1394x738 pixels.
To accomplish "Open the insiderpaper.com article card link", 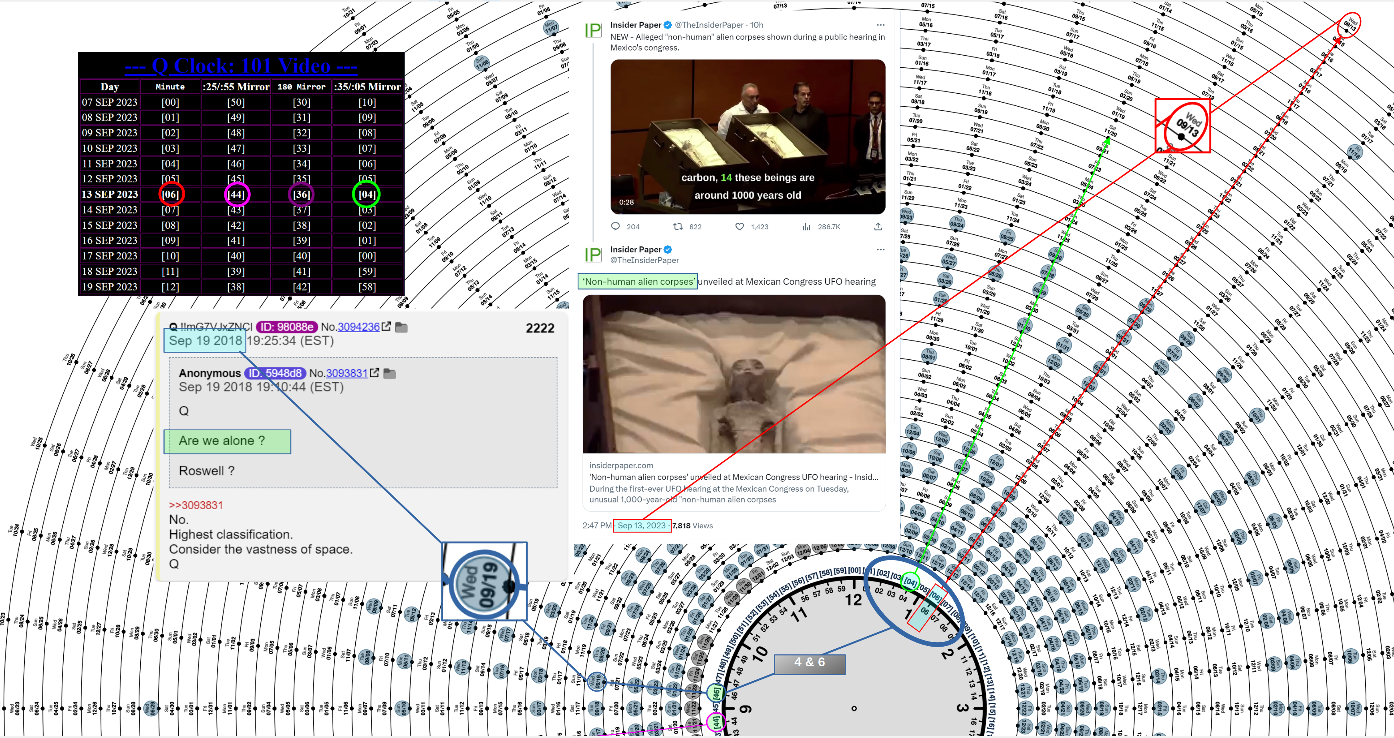I will click(x=733, y=482).
